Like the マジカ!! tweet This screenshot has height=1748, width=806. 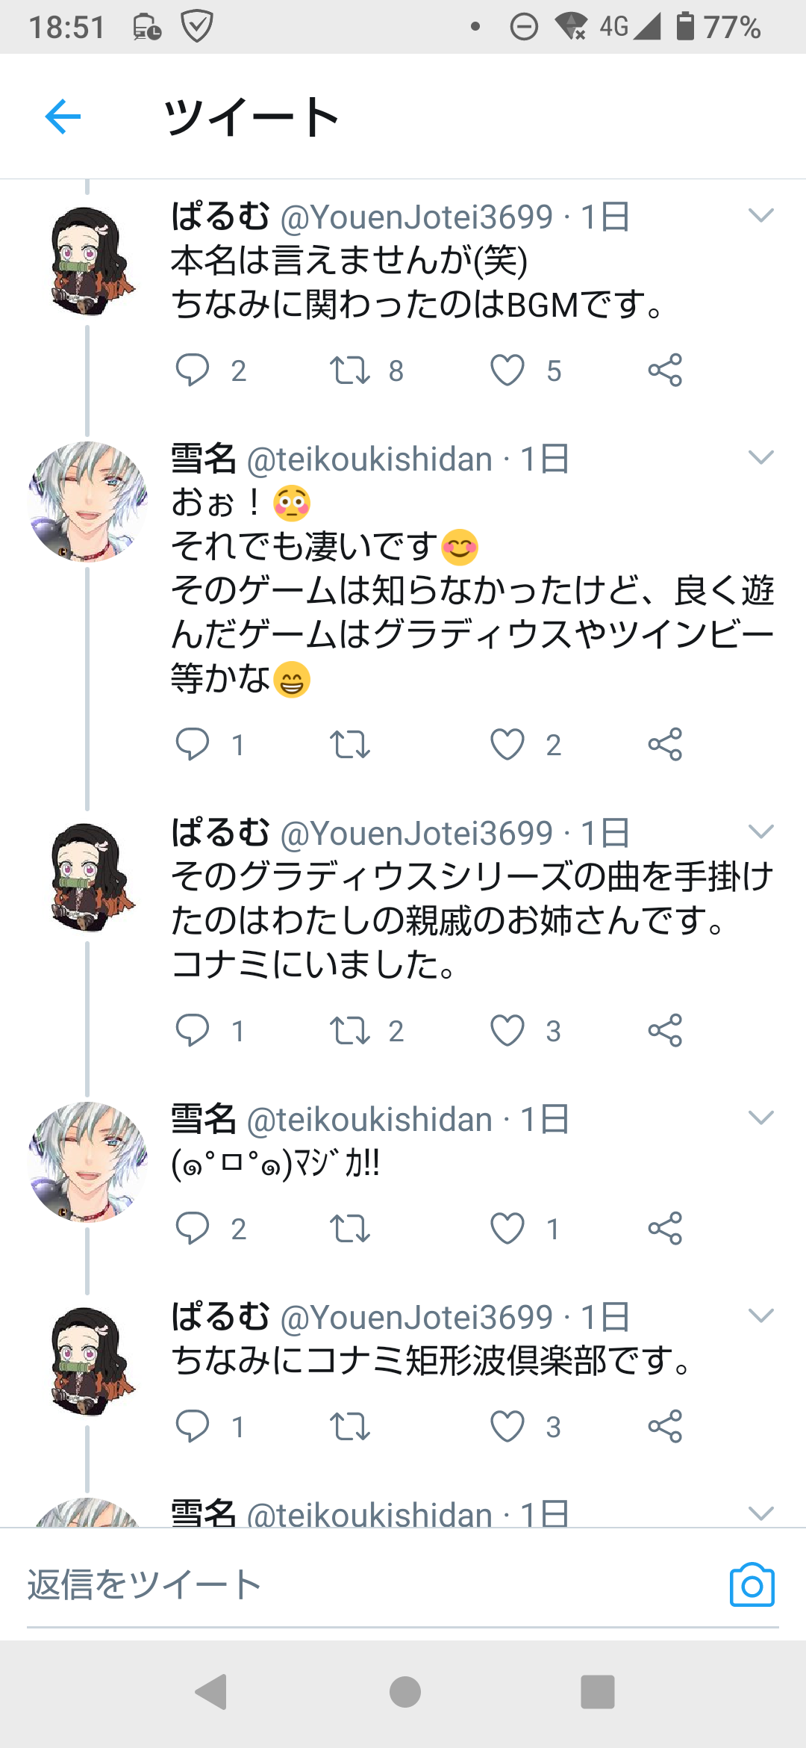[507, 1228]
